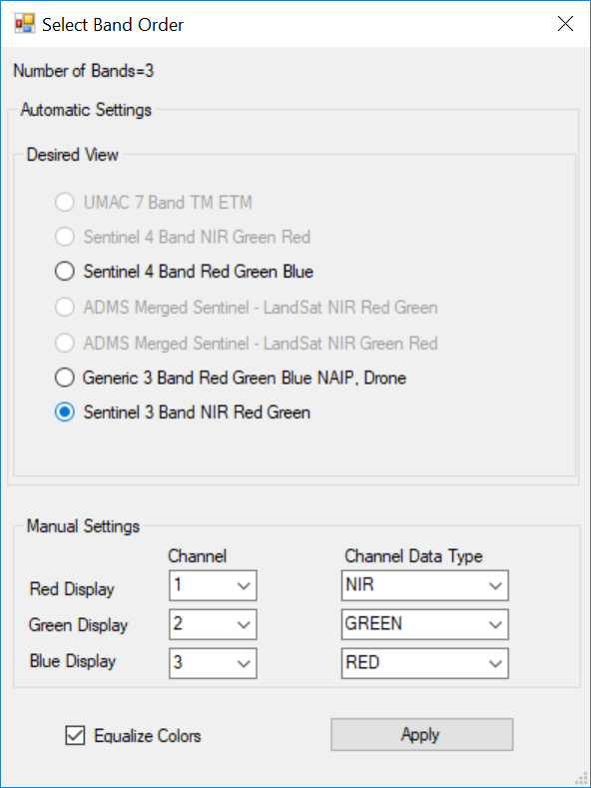This screenshot has height=788, width=591.
Task: Click the Green Display label
Action: click(x=79, y=625)
